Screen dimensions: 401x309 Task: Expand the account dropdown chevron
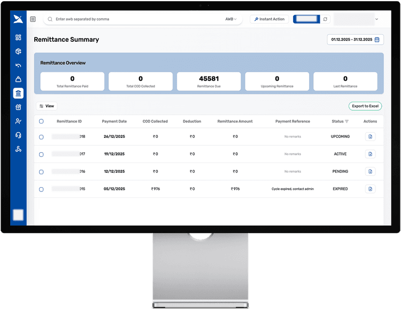pyautogui.click(x=377, y=19)
